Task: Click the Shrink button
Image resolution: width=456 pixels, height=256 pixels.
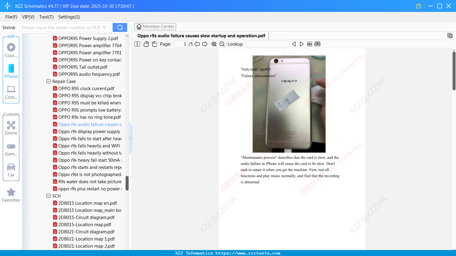Action: click(x=8, y=27)
